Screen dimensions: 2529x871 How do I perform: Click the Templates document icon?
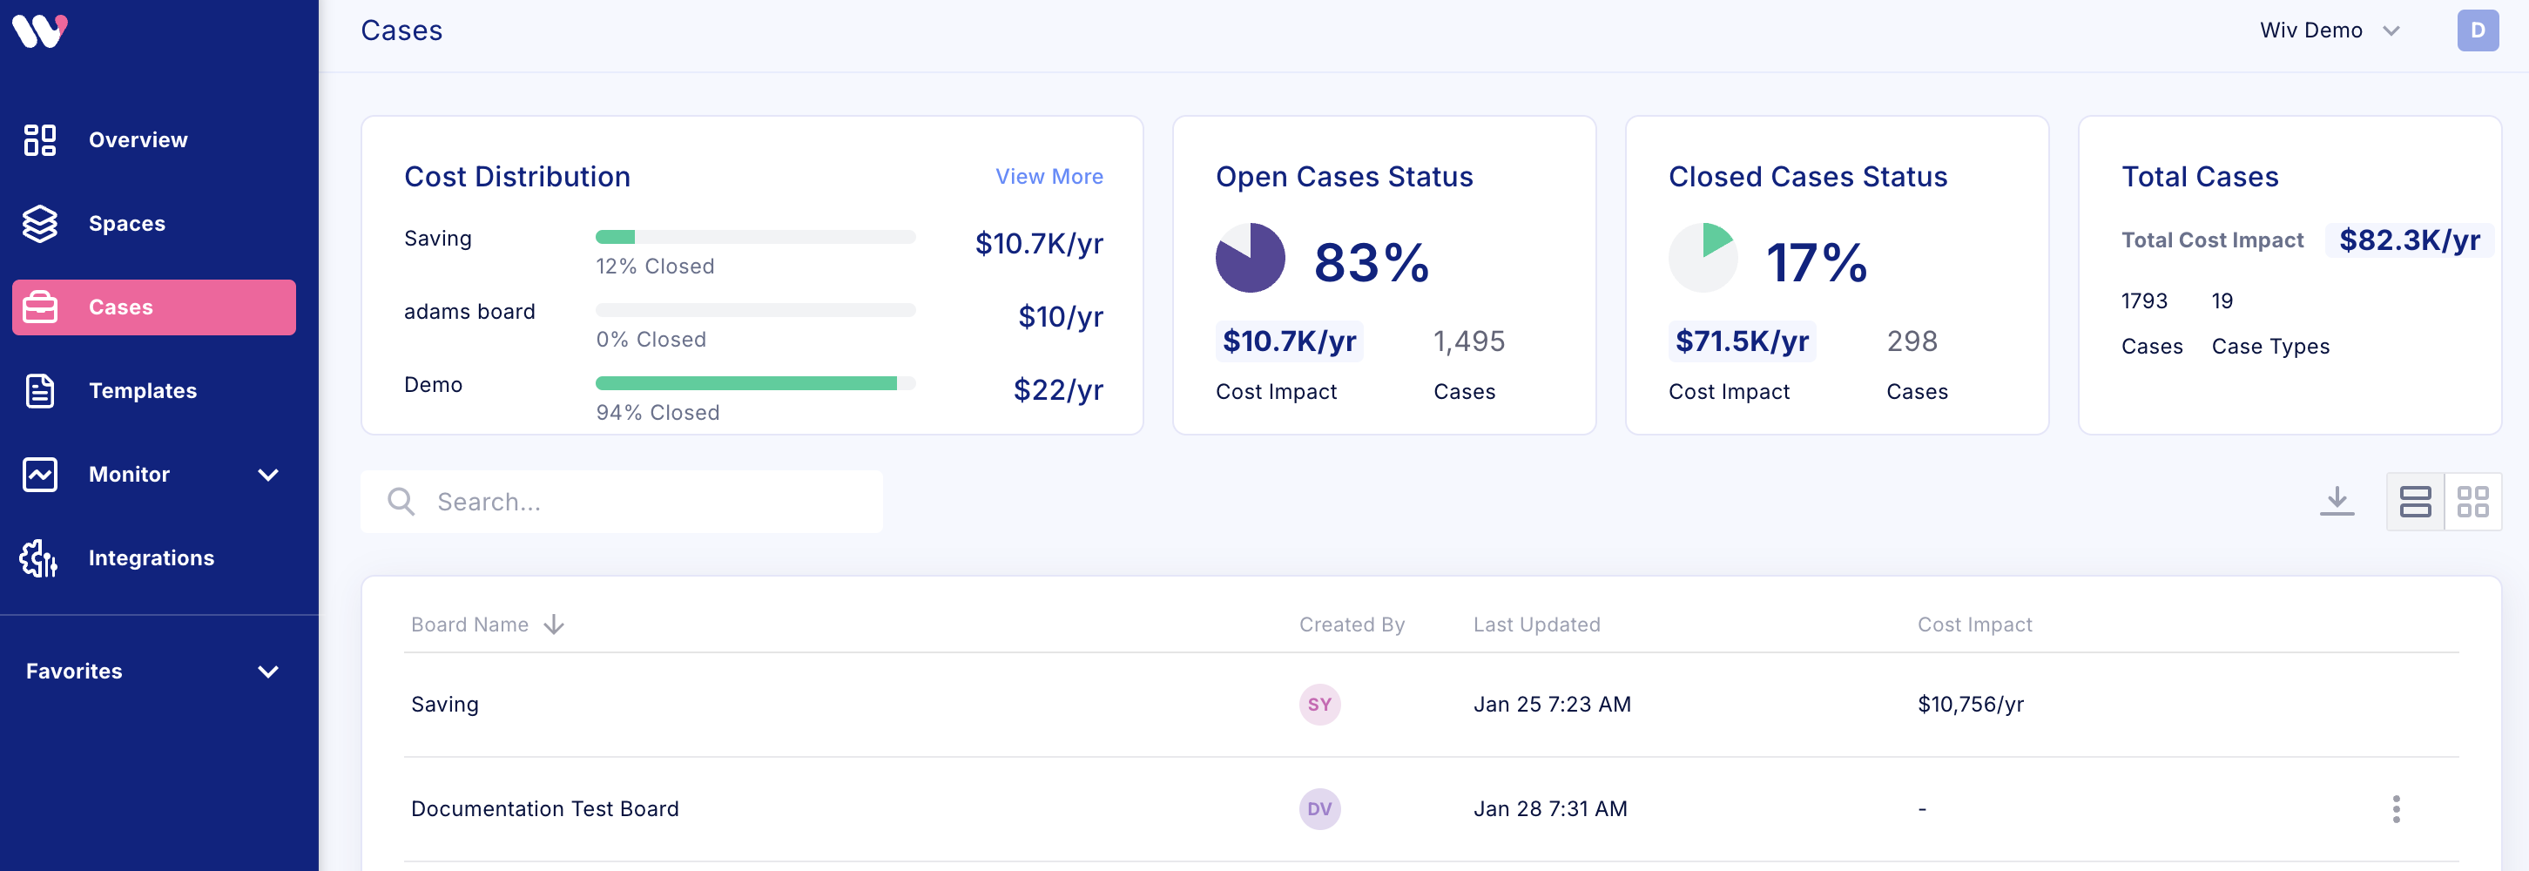pyautogui.click(x=40, y=391)
